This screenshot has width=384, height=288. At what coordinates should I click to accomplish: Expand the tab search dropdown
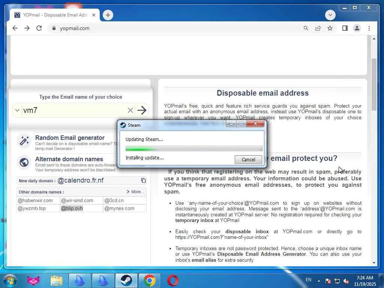[330, 15]
